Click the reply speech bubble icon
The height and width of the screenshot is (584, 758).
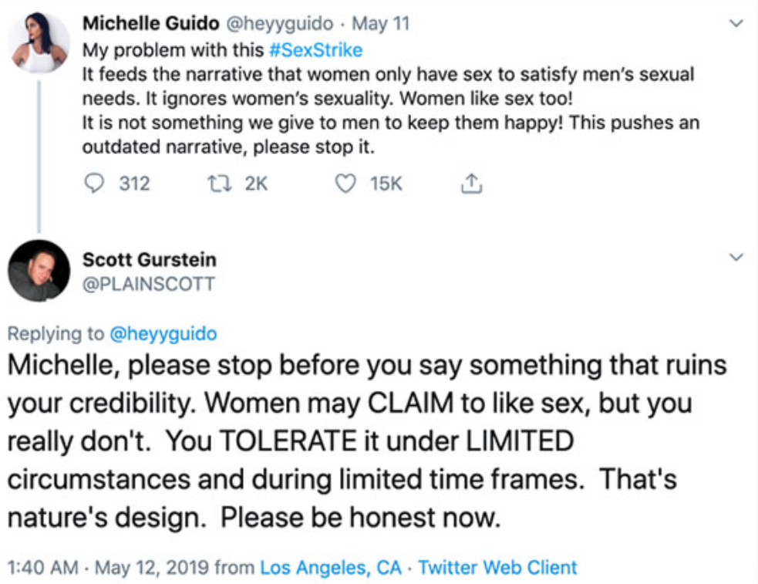coord(94,184)
